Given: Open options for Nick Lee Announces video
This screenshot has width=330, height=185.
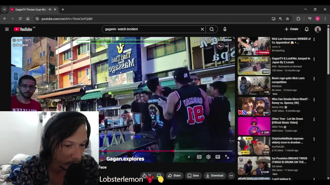Looking at the screenshot, I should pyautogui.click(x=314, y=39).
